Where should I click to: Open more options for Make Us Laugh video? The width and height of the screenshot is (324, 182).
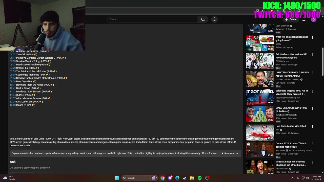pyautogui.click(x=312, y=108)
